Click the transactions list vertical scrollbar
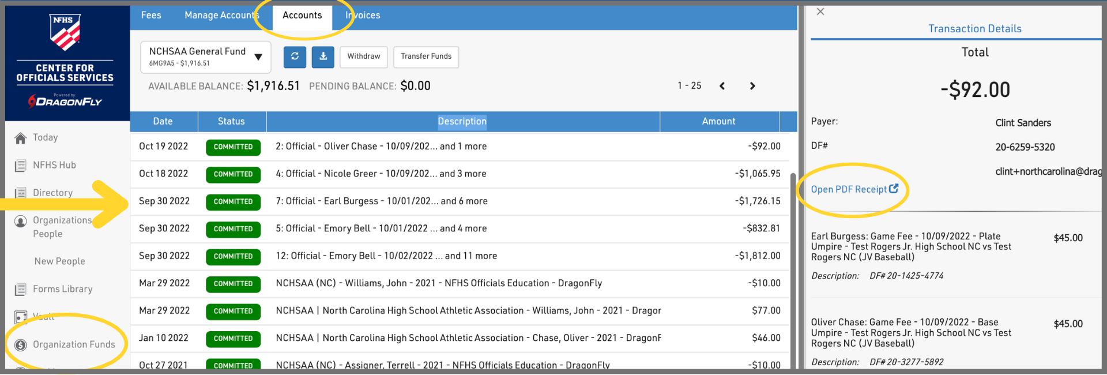 [x=793, y=260]
